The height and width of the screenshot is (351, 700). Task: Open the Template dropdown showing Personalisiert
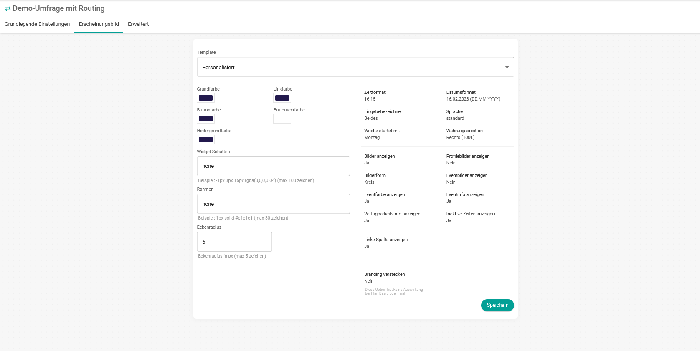[355, 67]
